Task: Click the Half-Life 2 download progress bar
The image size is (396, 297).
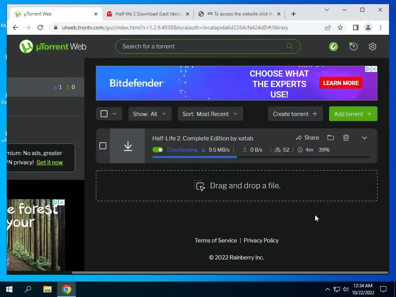Action: pos(261,157)
